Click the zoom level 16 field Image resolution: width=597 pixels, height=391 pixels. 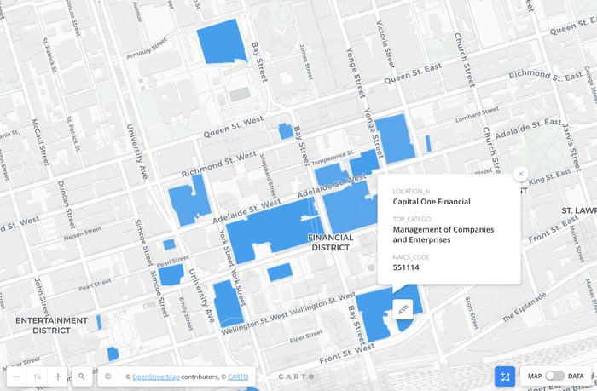tap(37, 377)
